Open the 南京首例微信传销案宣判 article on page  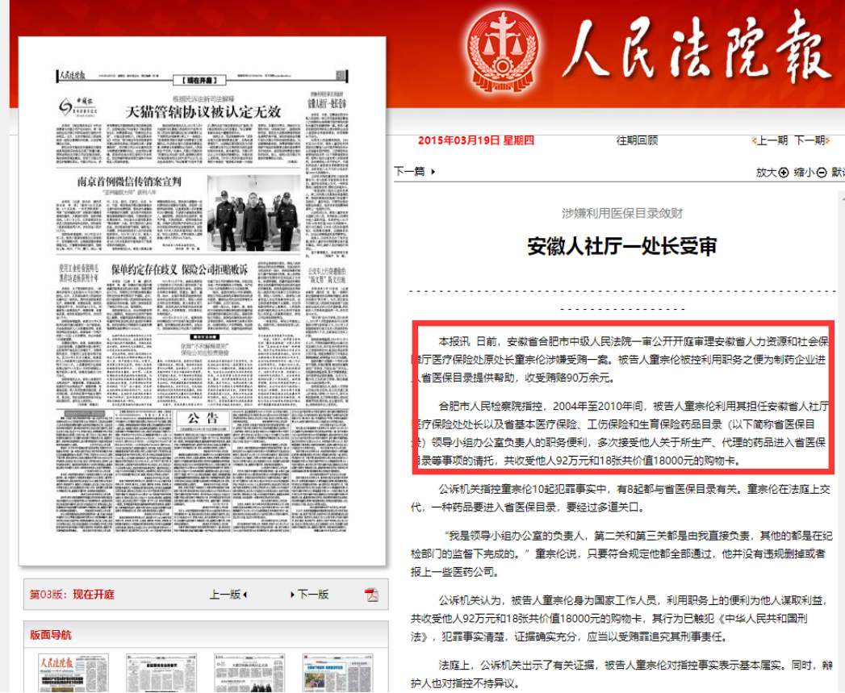129,182
